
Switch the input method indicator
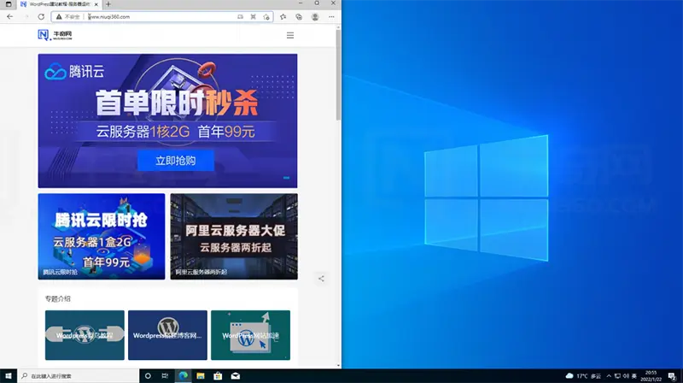click(634, 375)
